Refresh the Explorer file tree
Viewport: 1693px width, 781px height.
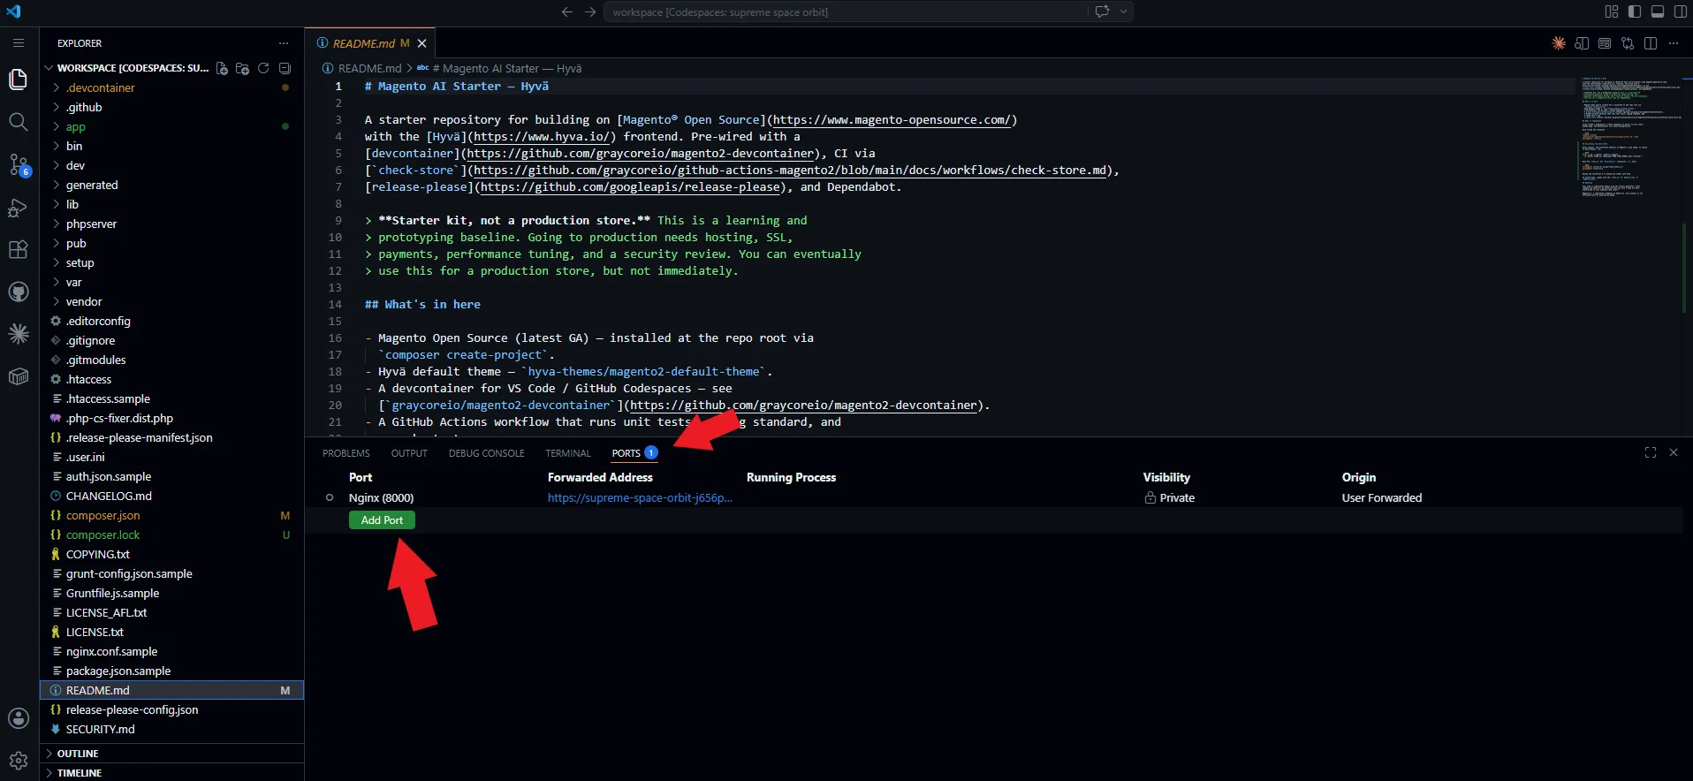263,68
